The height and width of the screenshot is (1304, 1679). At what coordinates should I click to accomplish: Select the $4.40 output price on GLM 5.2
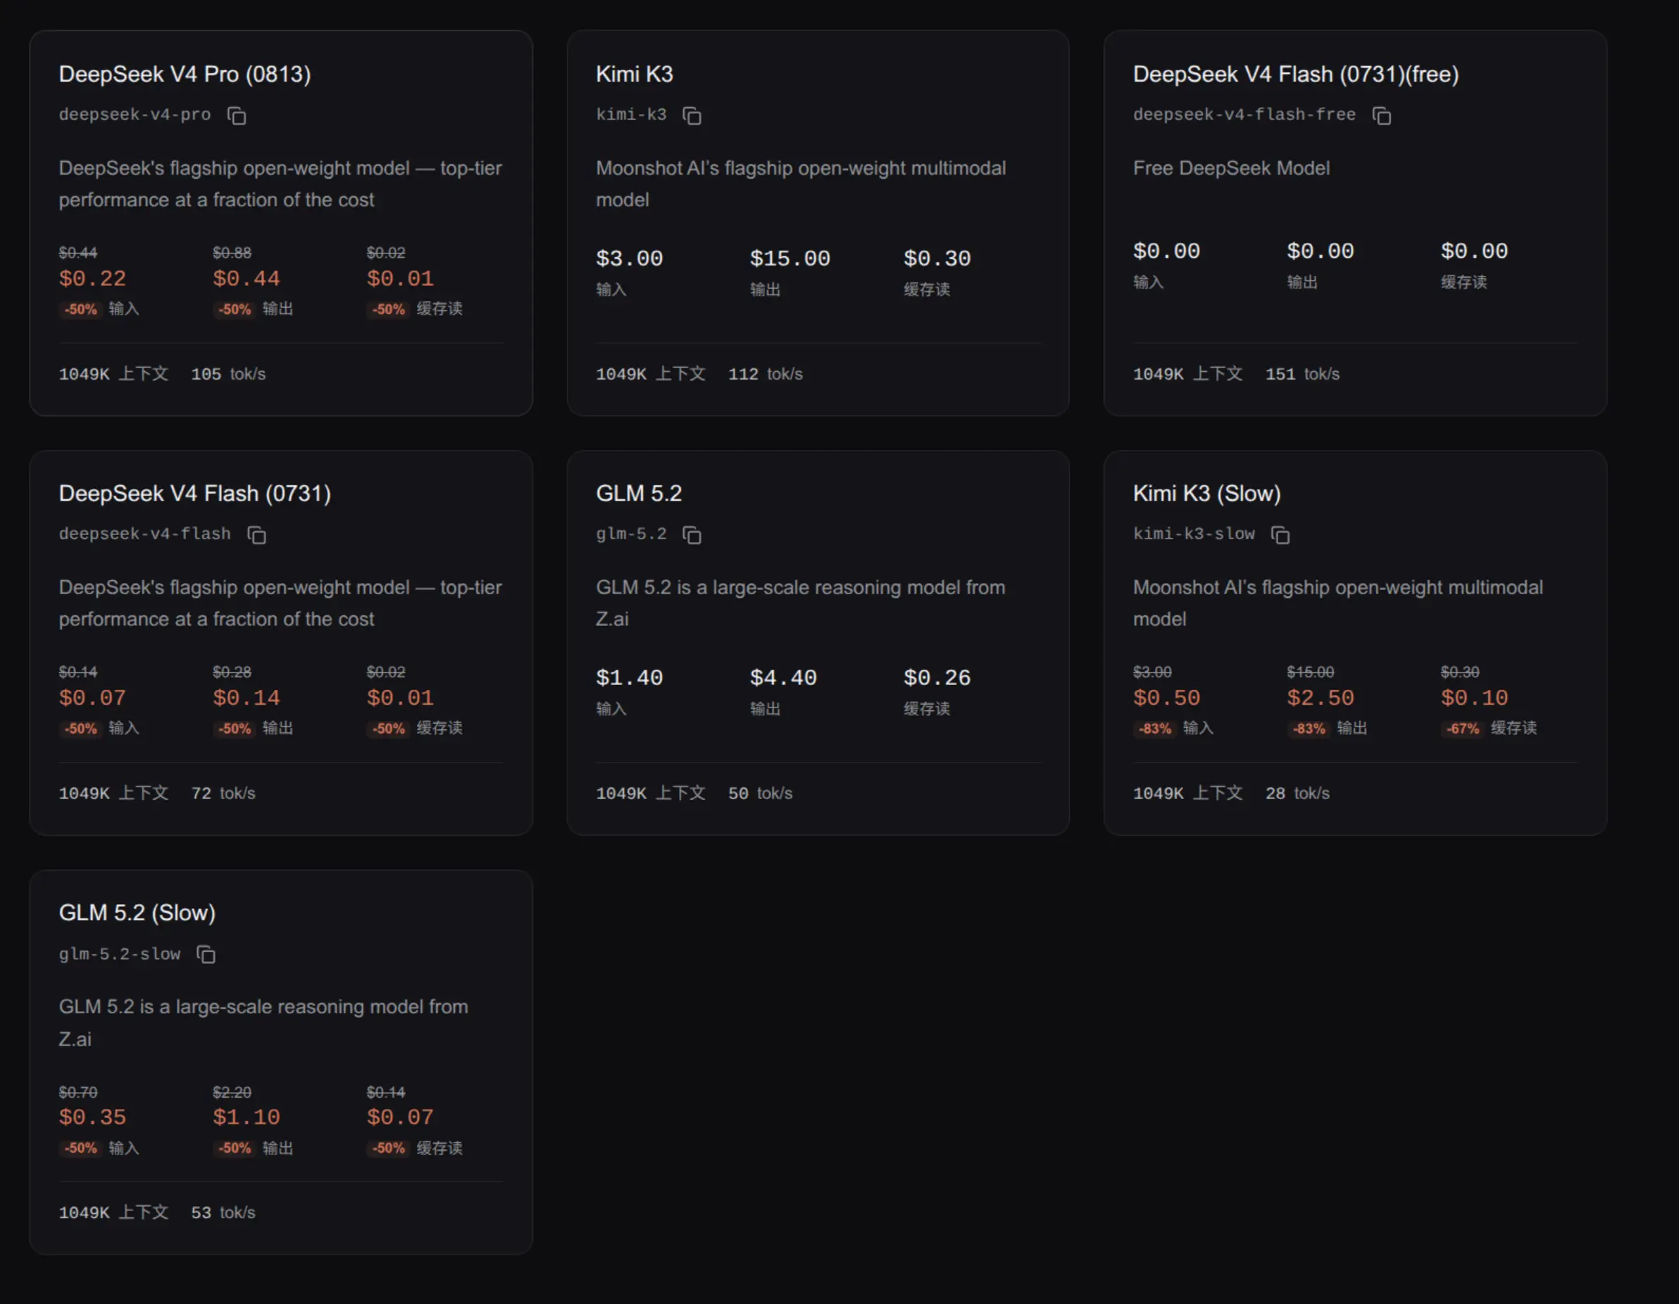point(782,678)
